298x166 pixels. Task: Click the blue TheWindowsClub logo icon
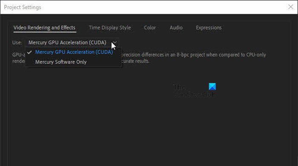[x=212, y=86]
